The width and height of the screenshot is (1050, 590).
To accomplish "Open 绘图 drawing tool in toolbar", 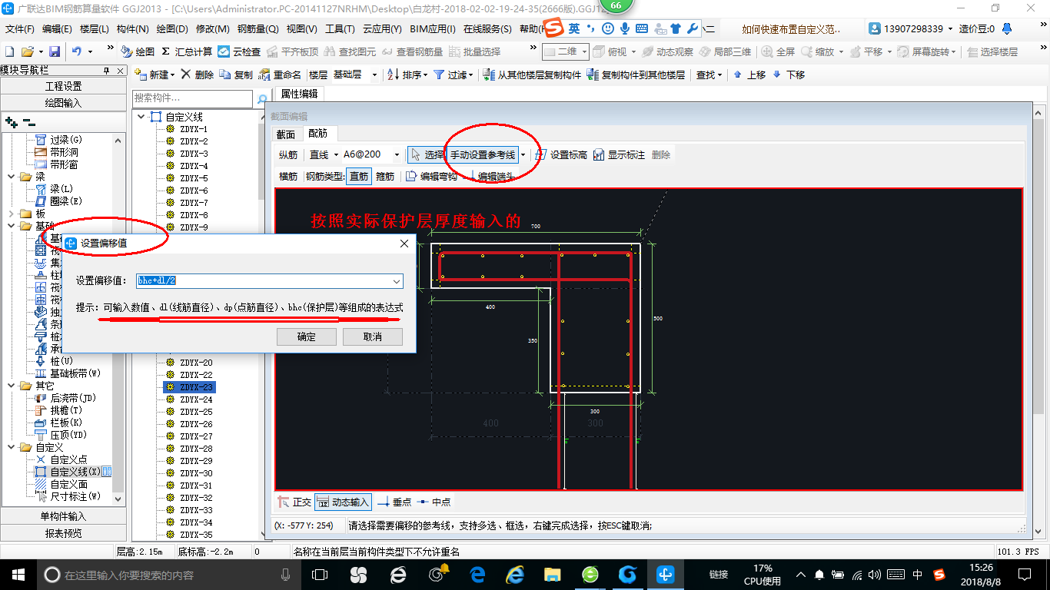I will pyautogui.click(x=138, y=51).
